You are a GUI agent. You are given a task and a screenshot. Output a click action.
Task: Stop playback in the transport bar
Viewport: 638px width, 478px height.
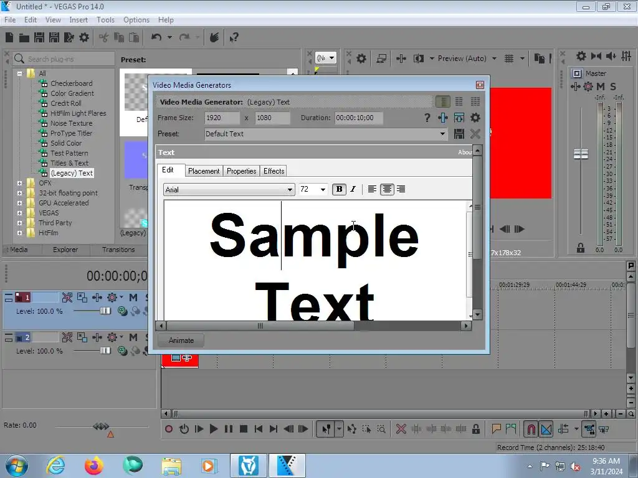coord(244,429)
